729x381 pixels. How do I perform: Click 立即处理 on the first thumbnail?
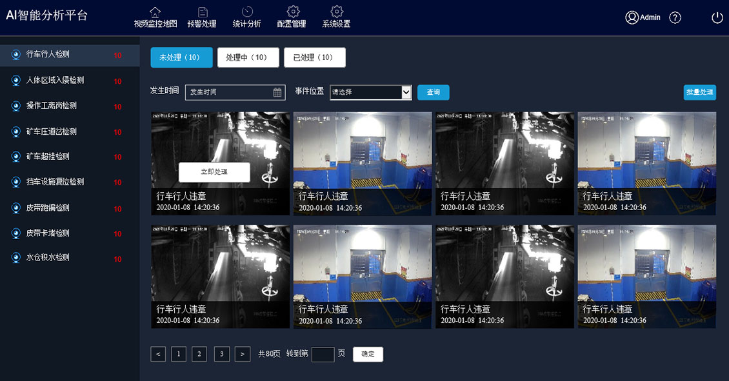(x=214, y=172)
